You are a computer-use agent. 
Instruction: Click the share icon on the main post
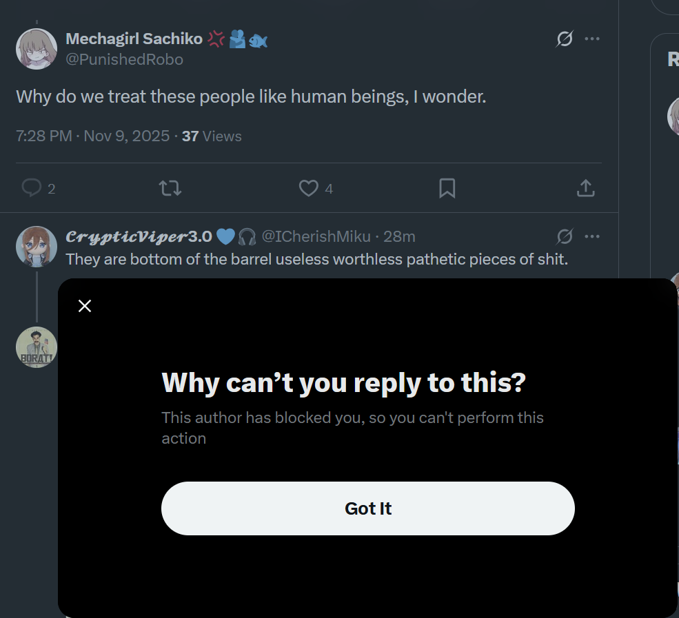(x=585, y=188)
